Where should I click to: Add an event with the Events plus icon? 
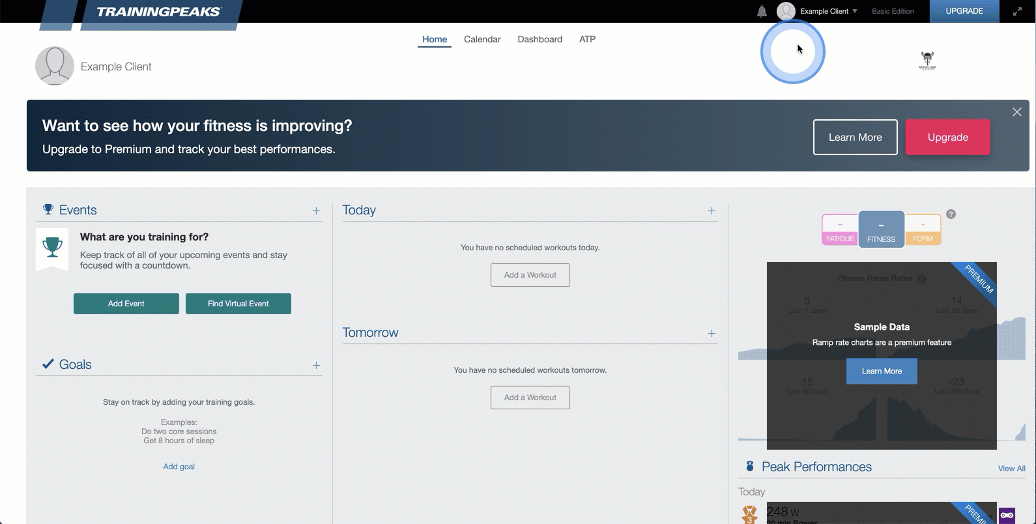[x=316, y=211]
